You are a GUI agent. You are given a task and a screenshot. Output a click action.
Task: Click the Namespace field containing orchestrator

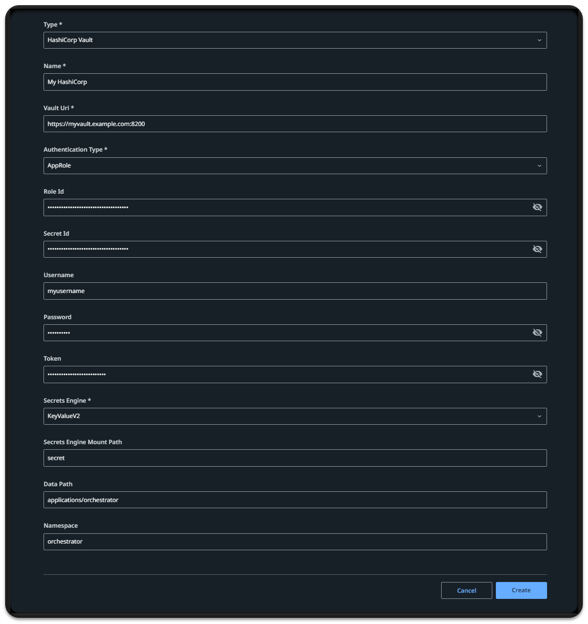tap(295, 542)
